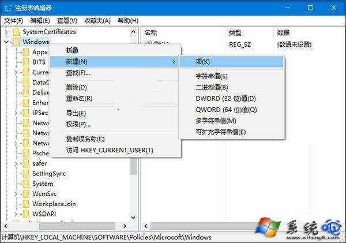Image resolution: width=346 pixels, height=243 pixels.
Task: Select the BITS key
Action: pyautogui.click(x=39, y=62)
